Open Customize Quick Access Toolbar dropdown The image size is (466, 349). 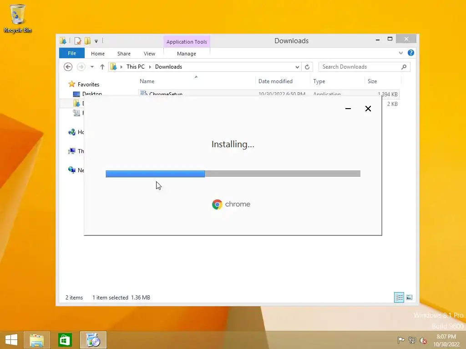(96, 41)
